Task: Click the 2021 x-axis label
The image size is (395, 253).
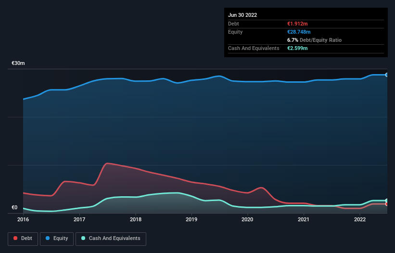Action: pyautogui.click(x=304, y=219)
